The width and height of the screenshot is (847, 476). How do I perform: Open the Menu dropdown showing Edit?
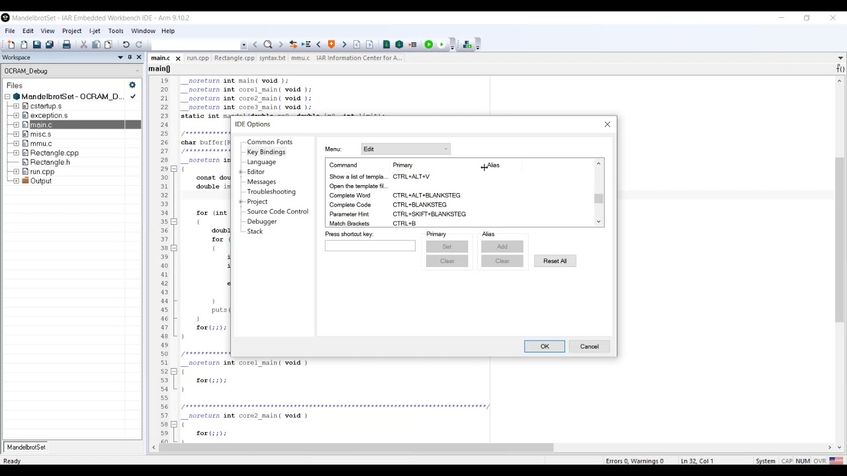406,149
